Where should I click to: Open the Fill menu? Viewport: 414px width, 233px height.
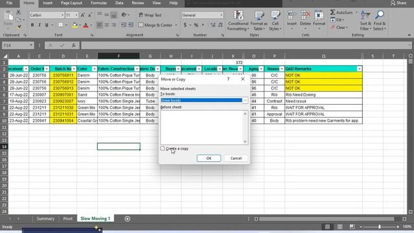pyautogui.click(x=337, y=20)
